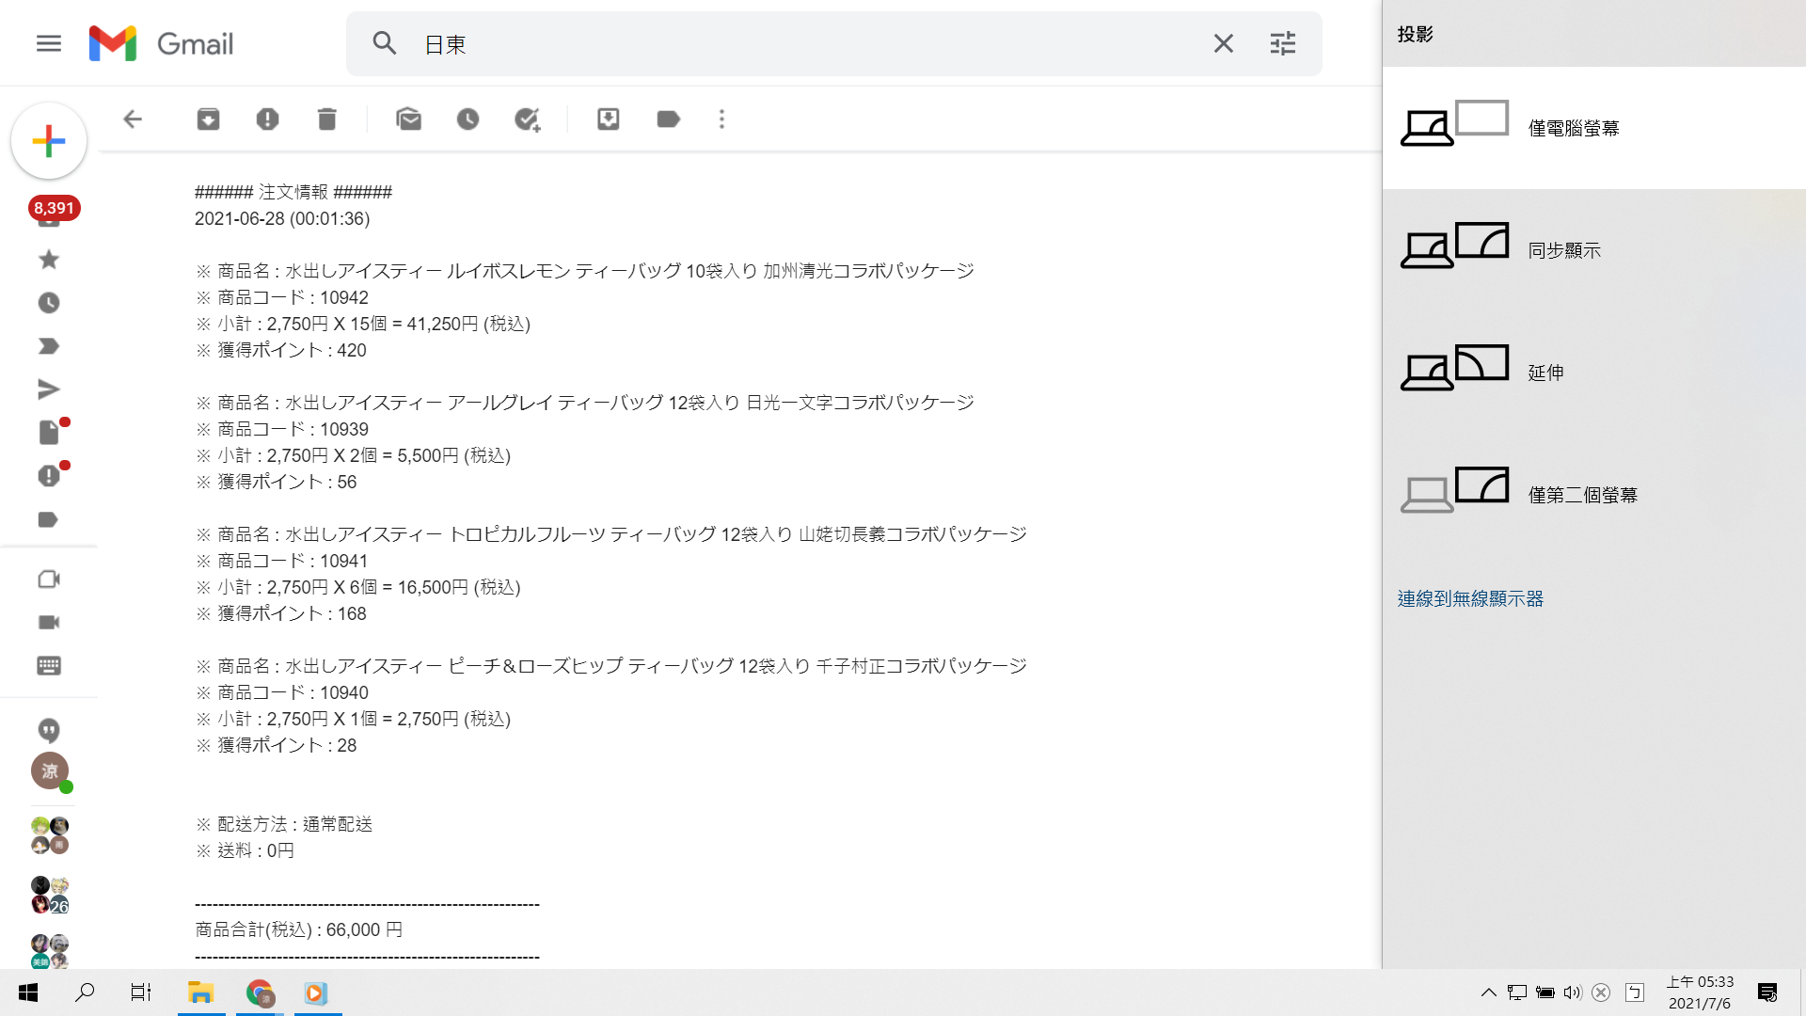Start a new meeting from the sidebar
Viewport: 1806px width, 1016px height.
click(x=49, y=579)
